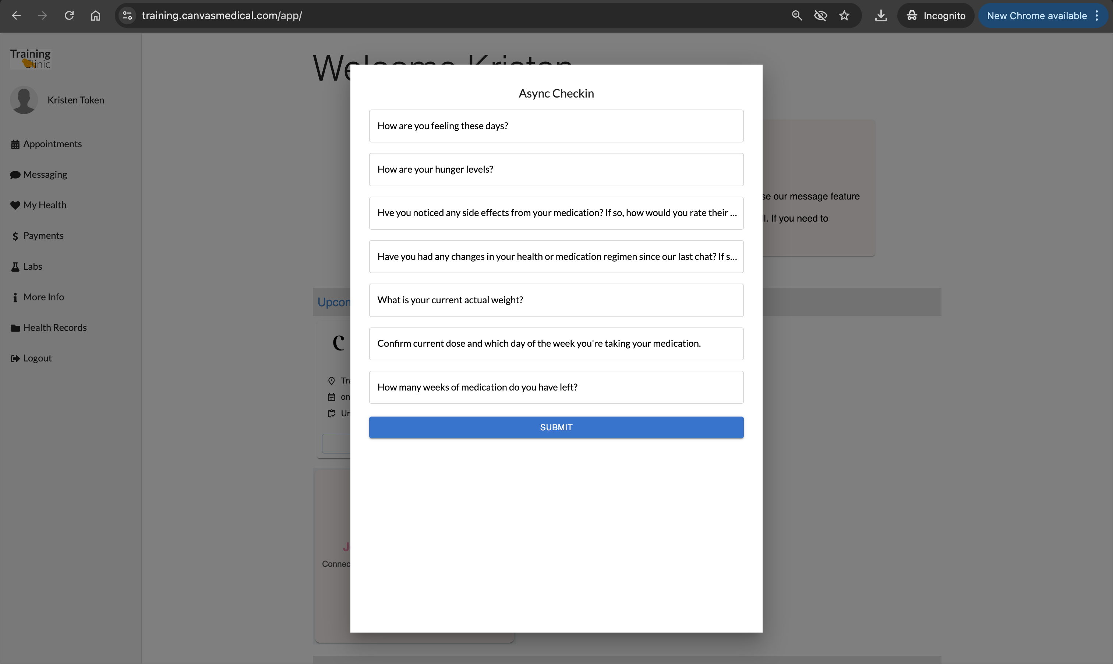Click the Submit button on Async Checkin

556,427
